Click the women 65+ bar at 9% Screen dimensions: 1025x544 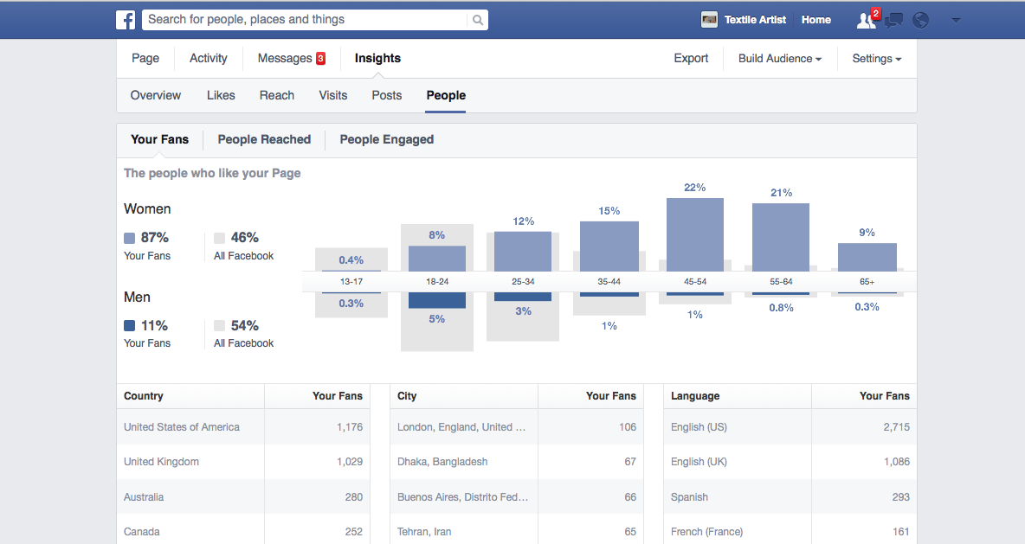867,258
